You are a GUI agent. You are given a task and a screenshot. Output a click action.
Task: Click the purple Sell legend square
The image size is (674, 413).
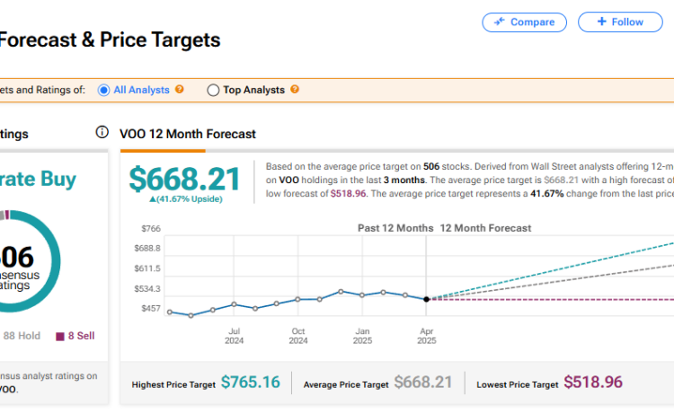(60, 336)
